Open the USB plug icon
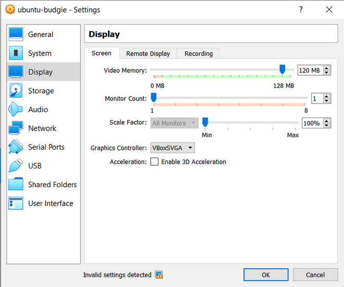 [x=16, y=165]
